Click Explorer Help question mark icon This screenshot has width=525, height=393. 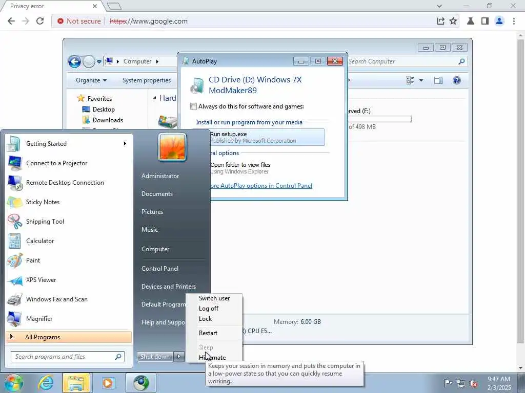tap(457, 80)
